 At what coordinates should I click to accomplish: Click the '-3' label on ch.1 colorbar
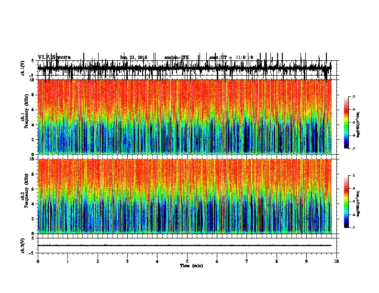[x=353, y=96]
